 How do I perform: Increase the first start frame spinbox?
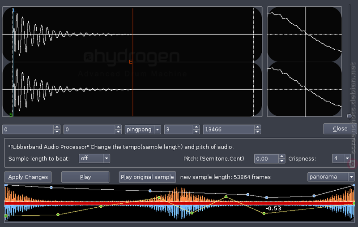click(x=57, y=127)
